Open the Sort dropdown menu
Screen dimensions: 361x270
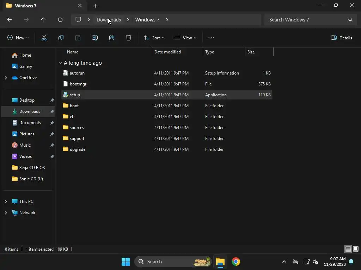click(154, 38)
